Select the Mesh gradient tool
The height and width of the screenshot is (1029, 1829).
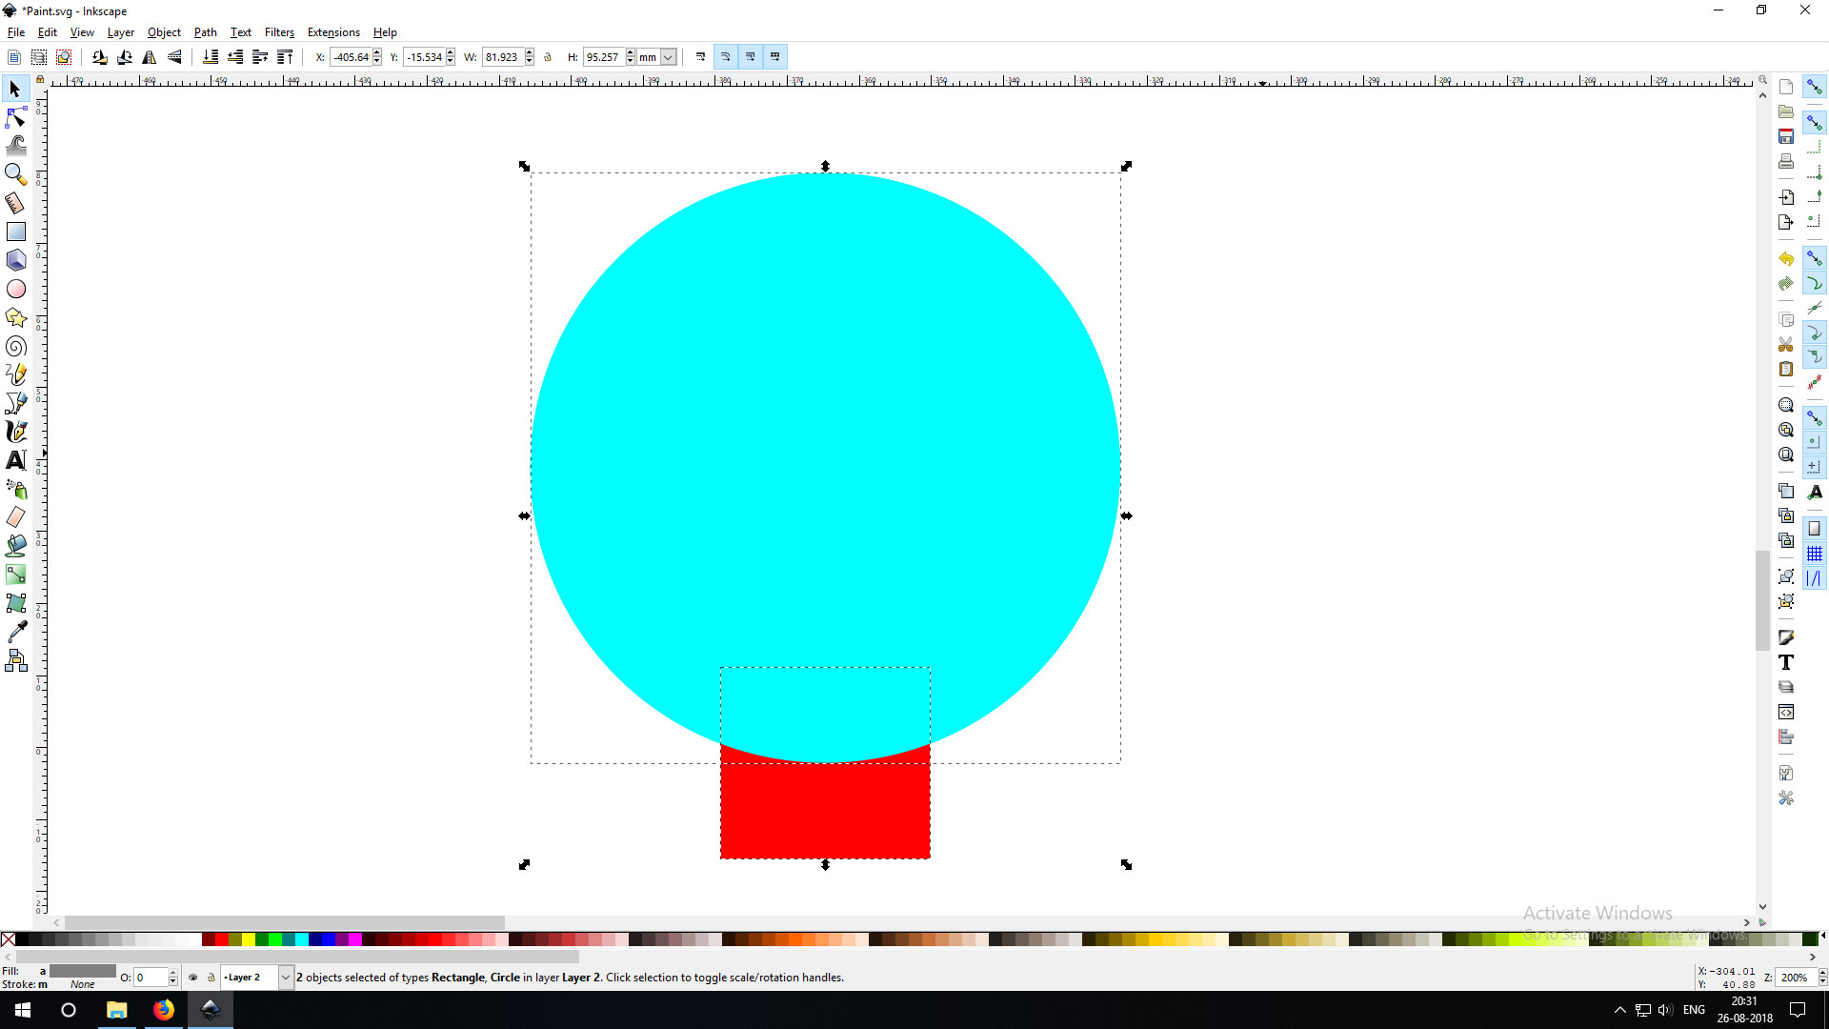[x=15, y=603]
